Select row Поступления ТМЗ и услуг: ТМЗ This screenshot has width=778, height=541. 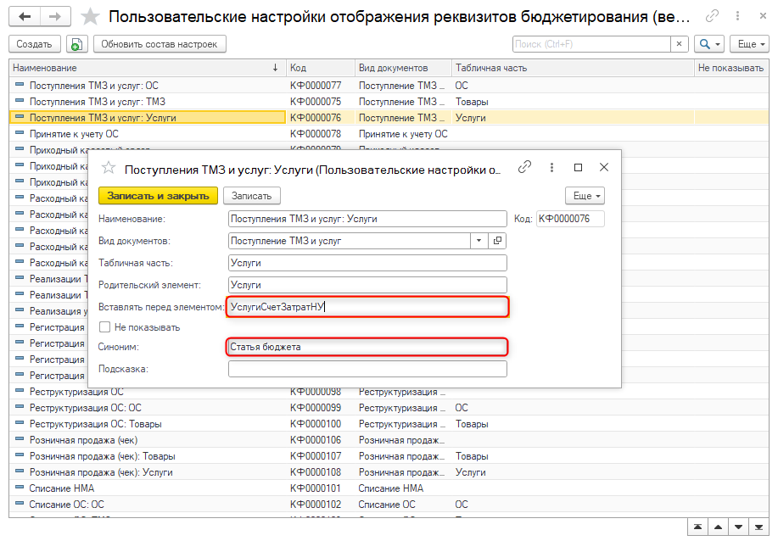tap(389, 102)
